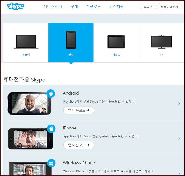Open the 다운로드 menu

click(93, 6)
